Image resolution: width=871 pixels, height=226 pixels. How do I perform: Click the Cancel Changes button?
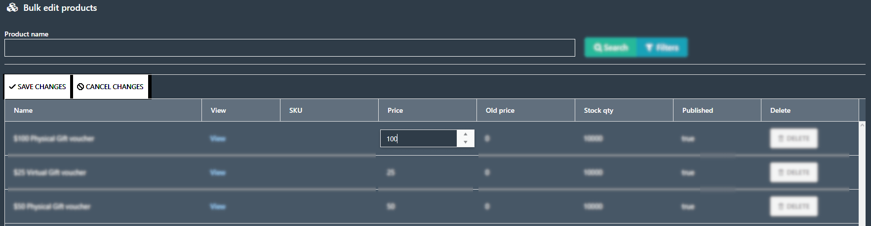click(x=111, y=87)
